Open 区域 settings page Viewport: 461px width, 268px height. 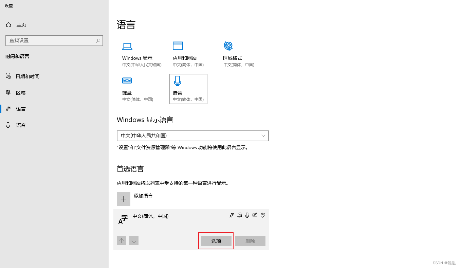point(54,93)
